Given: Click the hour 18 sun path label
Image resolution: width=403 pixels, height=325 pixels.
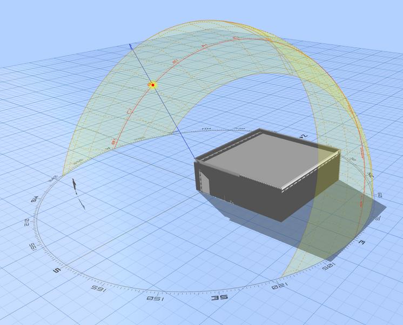Looking at the screenshot, I should click(x=113, y=141).
